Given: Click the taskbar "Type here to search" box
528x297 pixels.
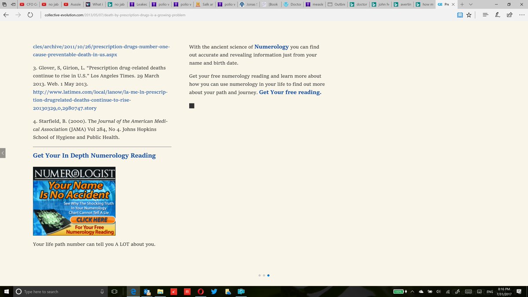Looking at the screenshot, I should [x=57, y=291].
